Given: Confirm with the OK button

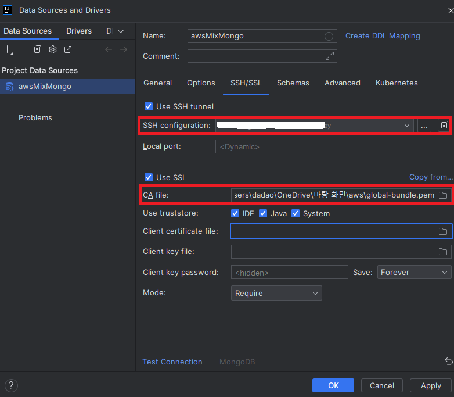Looking at the screenshot, I should tap(333, 385).
